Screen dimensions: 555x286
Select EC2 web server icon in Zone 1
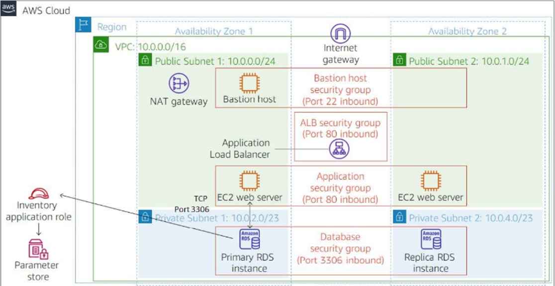point(249,180)
